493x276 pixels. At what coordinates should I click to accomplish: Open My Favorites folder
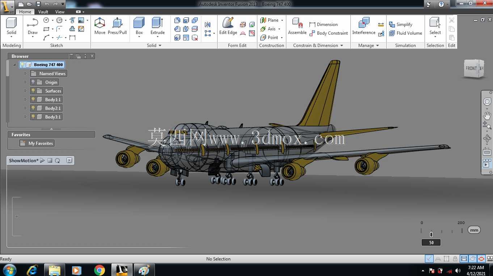37,143
